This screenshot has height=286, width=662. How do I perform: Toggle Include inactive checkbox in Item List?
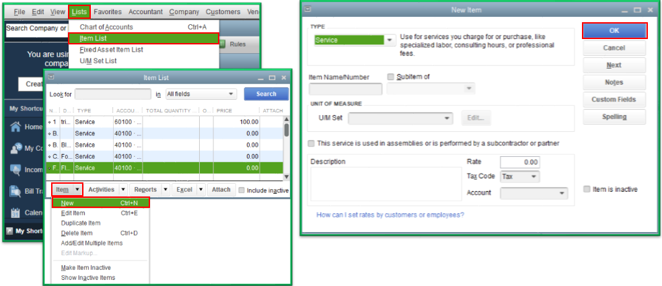click(242, 190)
